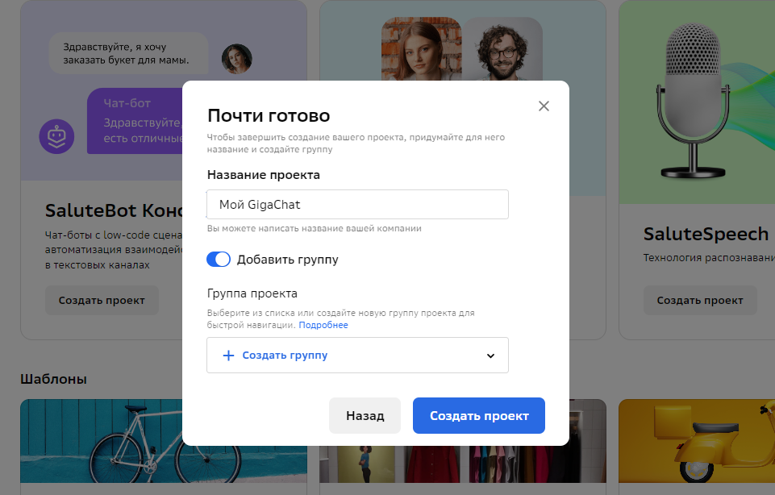This screenshot has height=495, width=775.
Task: Click the X icon to dismiss the dialog
Action: [x=544, y=106]
